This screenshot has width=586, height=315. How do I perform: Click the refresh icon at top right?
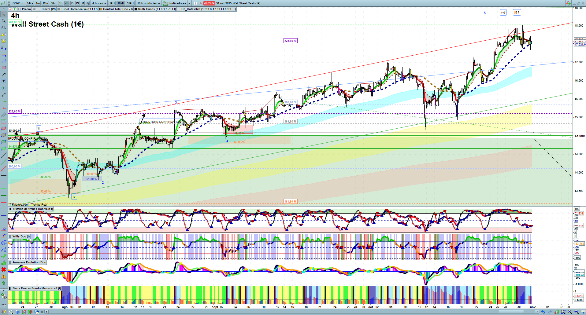(568, 3)
